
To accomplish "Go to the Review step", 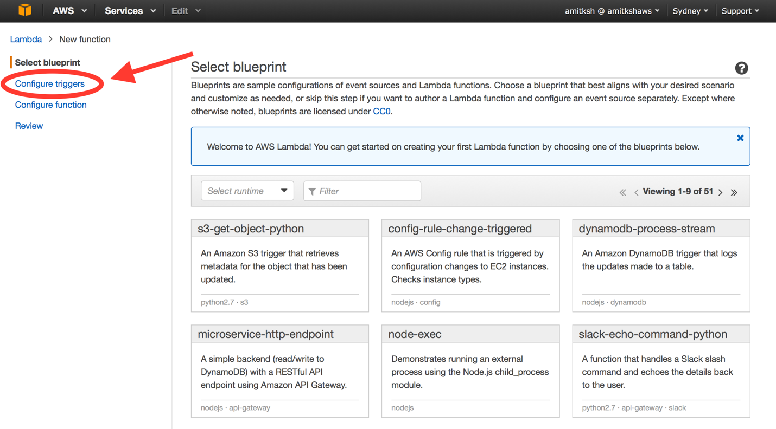I will (x=29, y=126).
